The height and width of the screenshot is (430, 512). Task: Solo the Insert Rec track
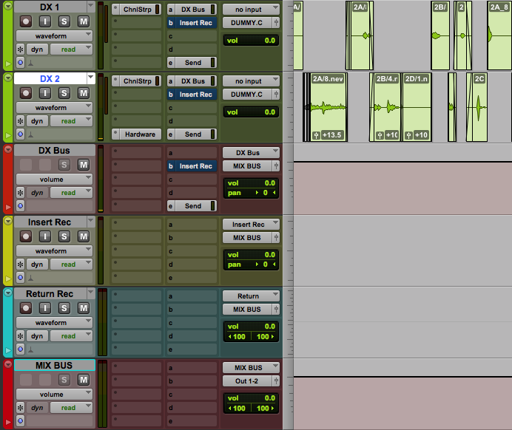(64, 236)
